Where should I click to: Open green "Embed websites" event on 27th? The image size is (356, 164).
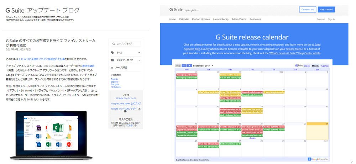point(230,144)
